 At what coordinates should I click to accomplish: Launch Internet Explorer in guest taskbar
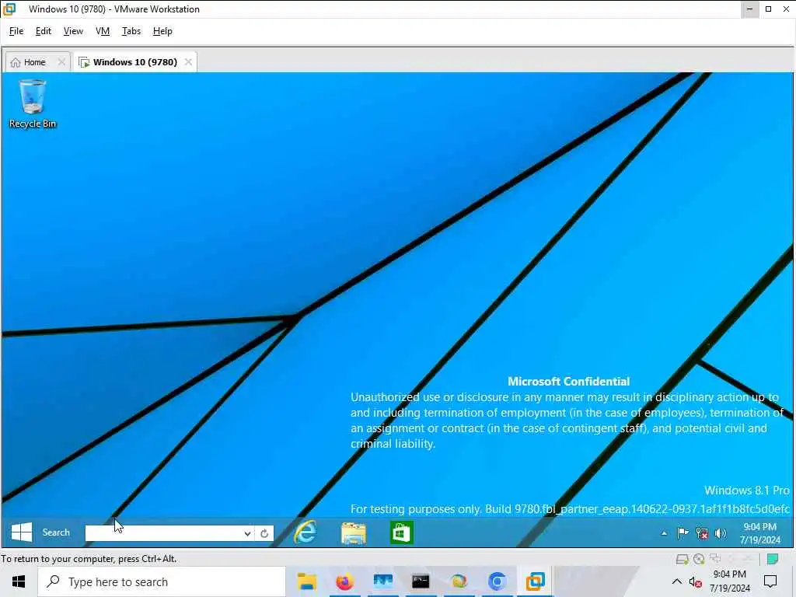305,532
